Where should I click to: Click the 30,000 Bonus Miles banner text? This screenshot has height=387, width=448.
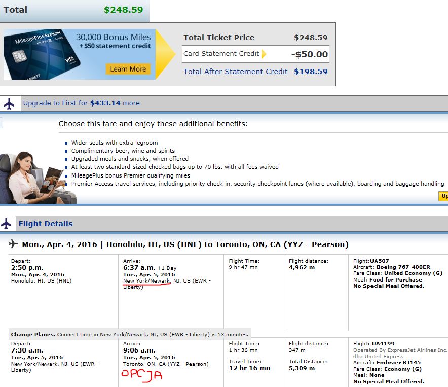pos(113,37)
